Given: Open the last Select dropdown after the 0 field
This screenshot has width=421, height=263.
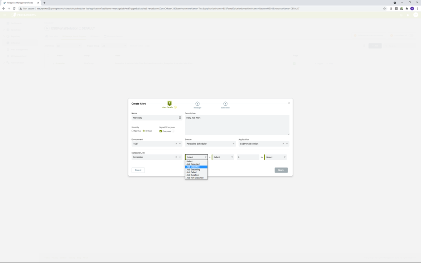Looking at the screenshot, I should (275, 157).
